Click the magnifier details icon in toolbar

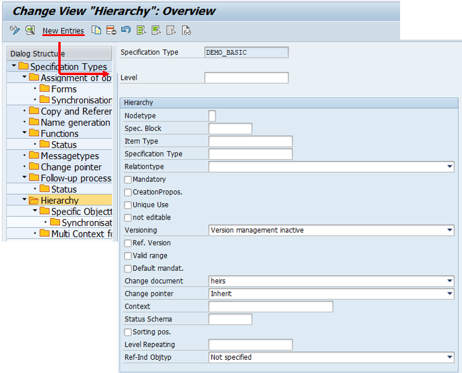point(29,30)
